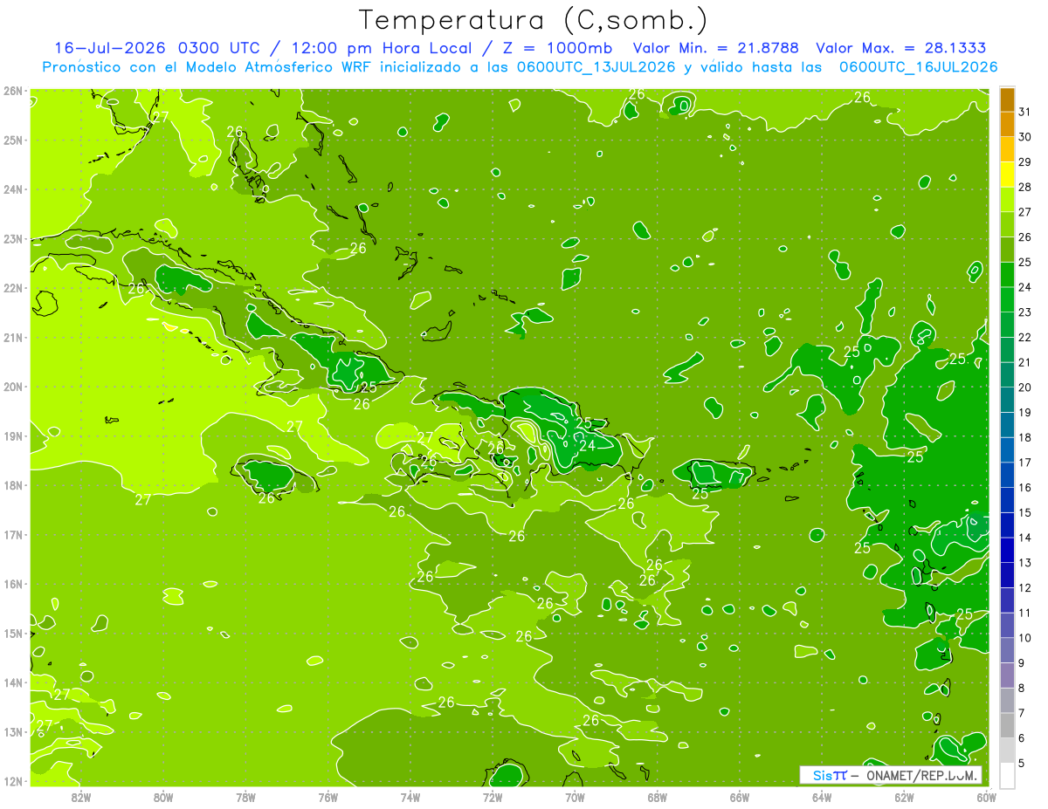Click the 62W longitude axis label
Image resolution: width=1048 pixels, height=809 pixels.
tap(904, 797)
